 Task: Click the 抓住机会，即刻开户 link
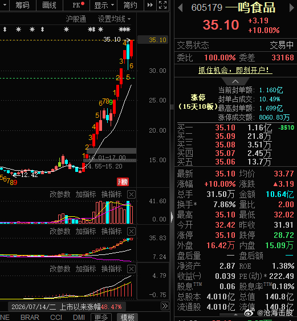[235, 70]
